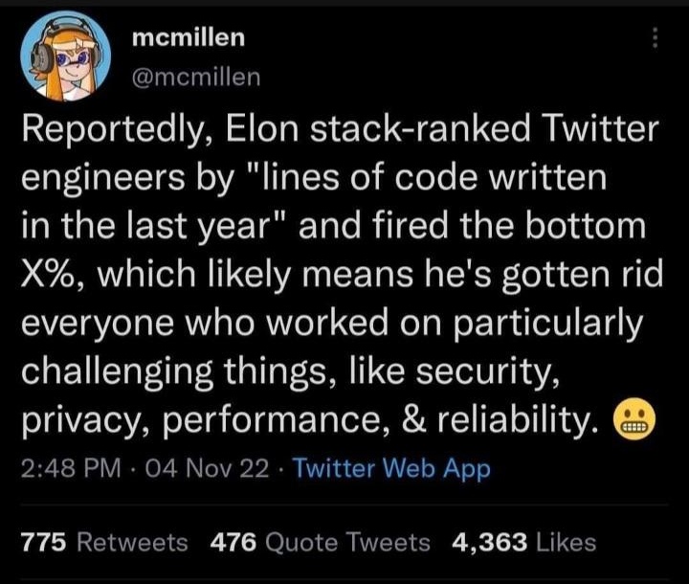The image size is (689, 584).
Task: Click the bold 775 count number
Action: 44,543
